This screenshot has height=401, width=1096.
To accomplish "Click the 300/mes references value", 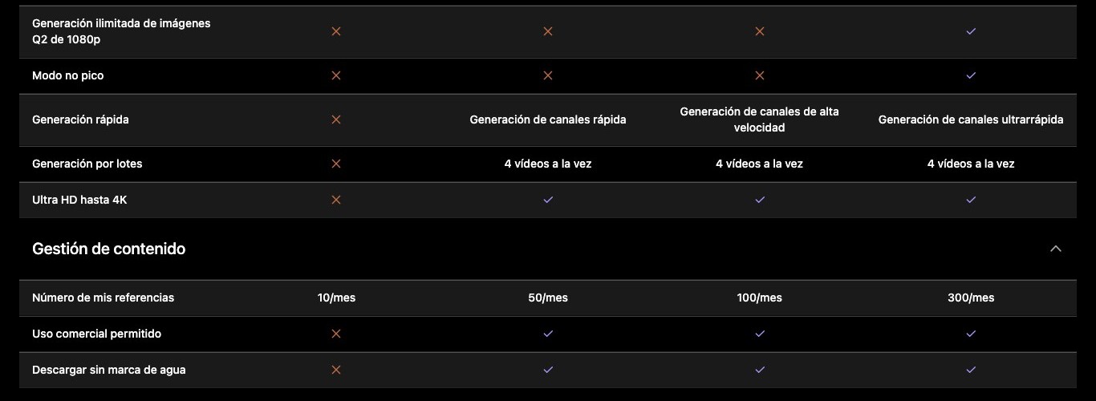I will click(971, 298).
